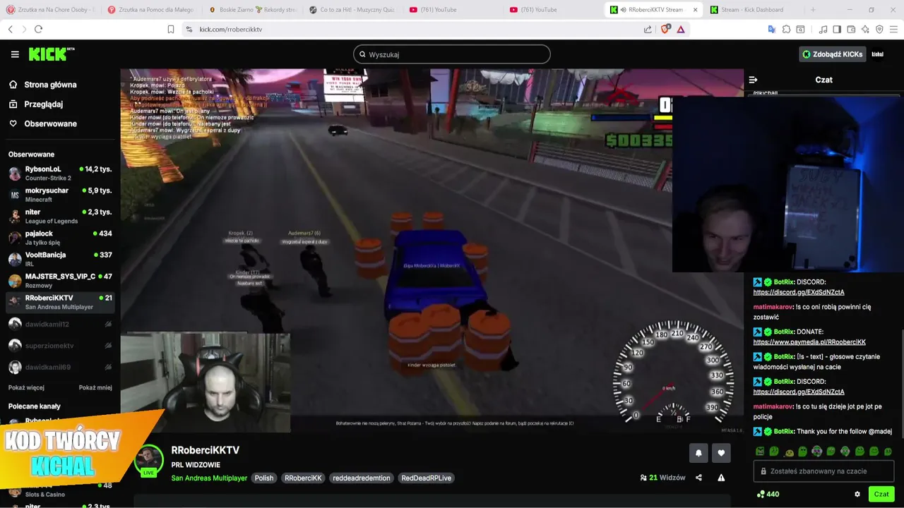The height and width of the screenshot is (508, 904).
Task: Bookmark this page icon
Action: [x=170, y=29]
